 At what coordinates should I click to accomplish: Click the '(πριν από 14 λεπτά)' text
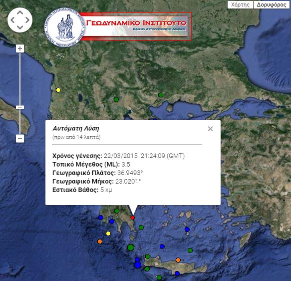(76, 137)
